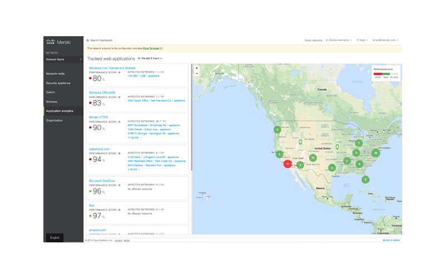Zoom out on the map

click(197, 73)
